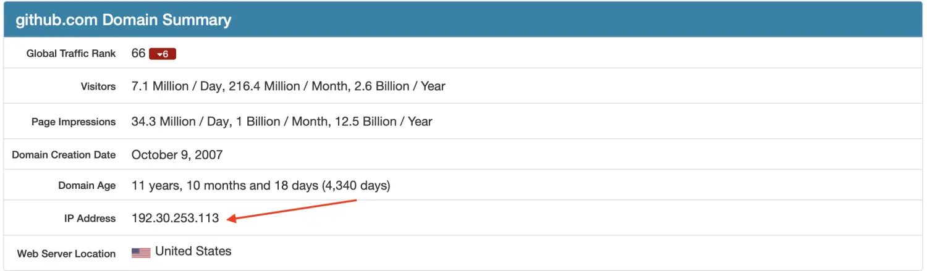The image size is (927, 271).
Task: Click the Web Server Location label
Action: (66, 254)
